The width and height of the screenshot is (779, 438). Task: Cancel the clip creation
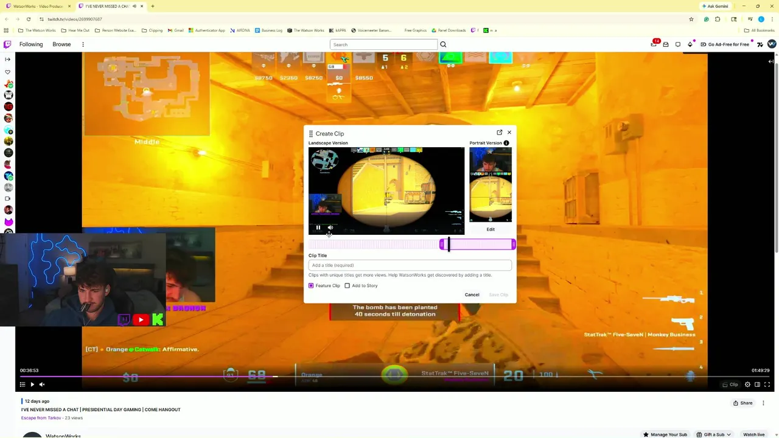click(472, 294)
